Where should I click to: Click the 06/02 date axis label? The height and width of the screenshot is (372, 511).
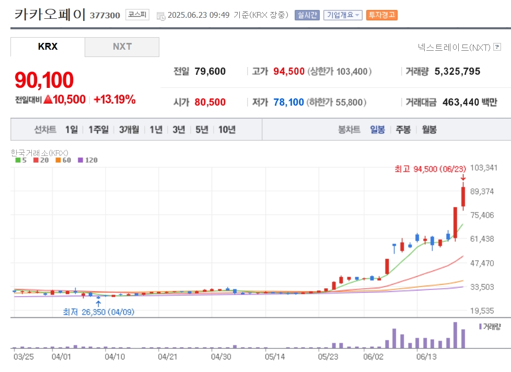click(x=374, y=357)
